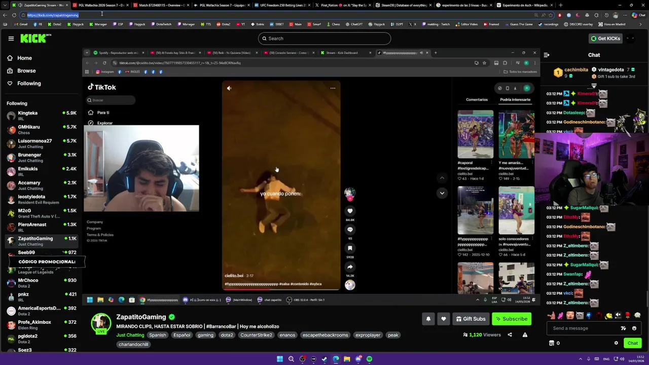Open Gmail bookmark
Screen dimensions: 649x365
click(21, 24)
